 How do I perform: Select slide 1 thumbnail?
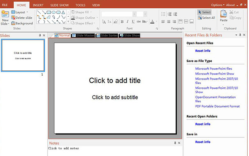23,55
